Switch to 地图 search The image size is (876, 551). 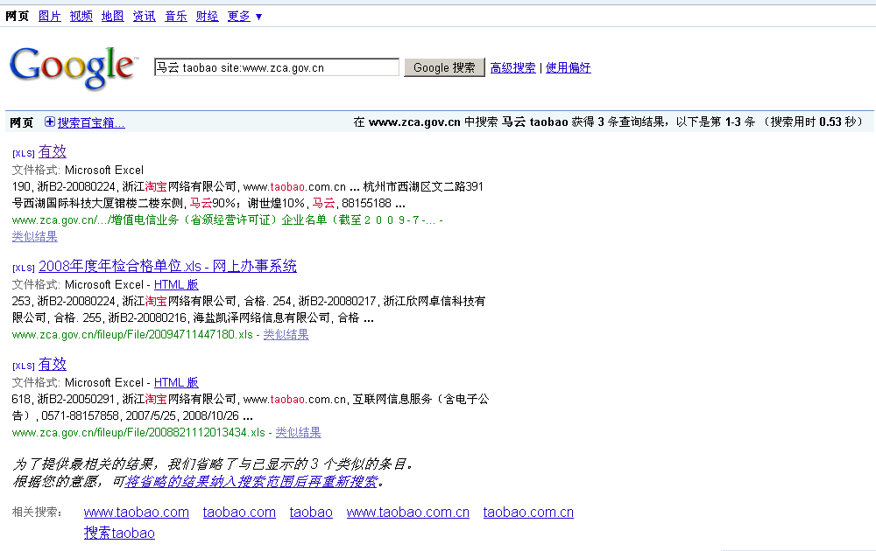pyautogui.click(x=112, y=16)
